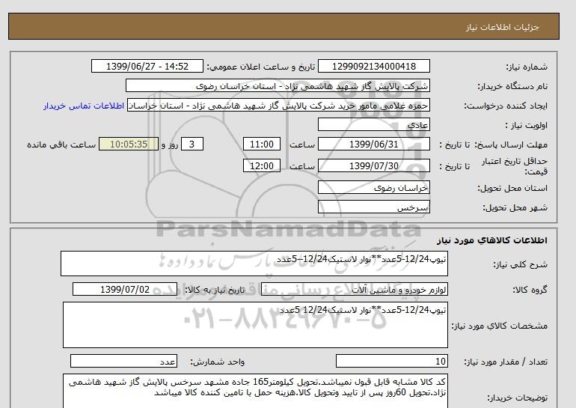Click the delivery city field سرخس
The image size is (576, 408).
[x=375, y=207]
